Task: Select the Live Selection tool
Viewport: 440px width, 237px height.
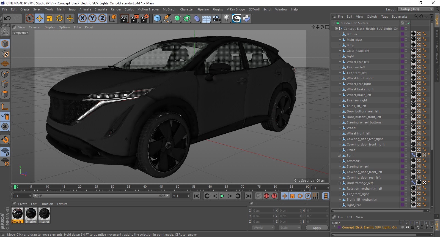Action: tap(29, 18)
